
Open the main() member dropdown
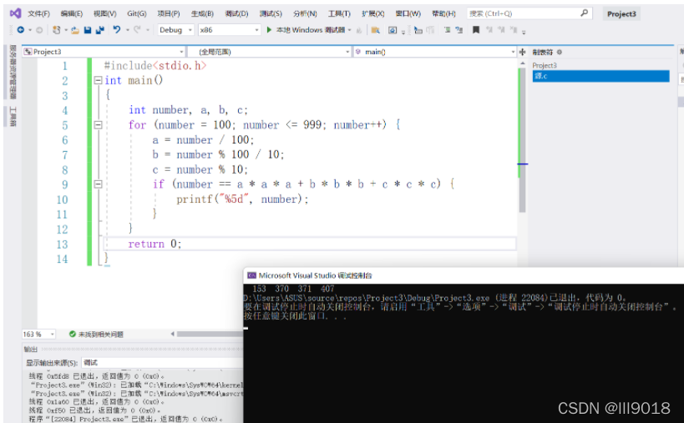pyautogui.click(x=435, y=52)
